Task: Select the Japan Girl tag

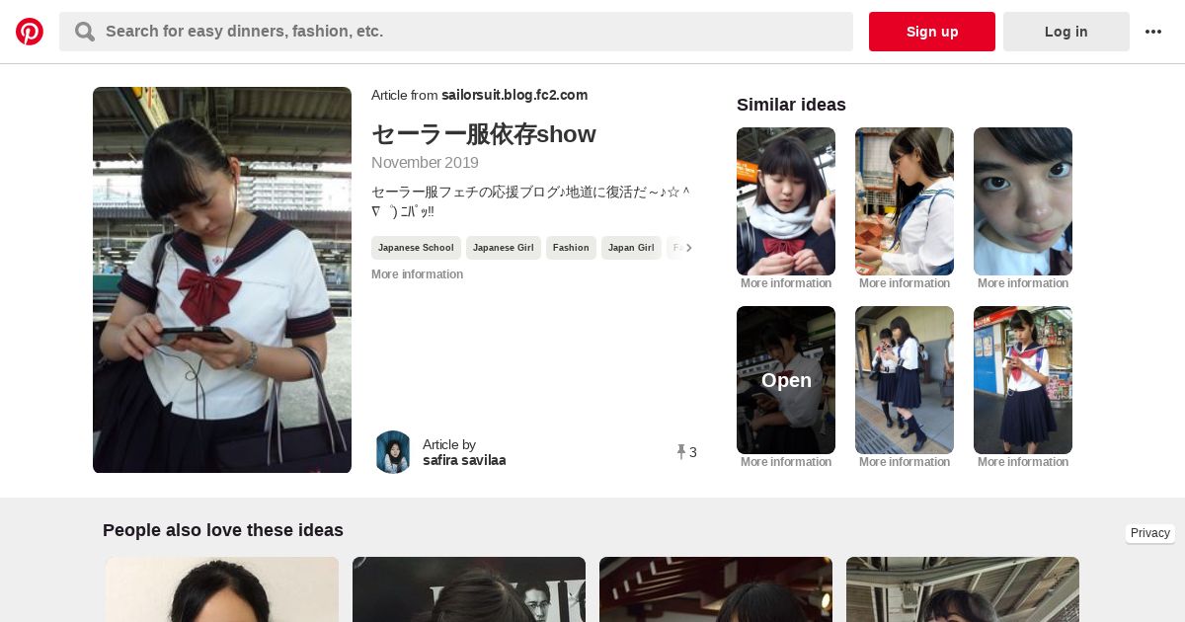Action: 631,248
